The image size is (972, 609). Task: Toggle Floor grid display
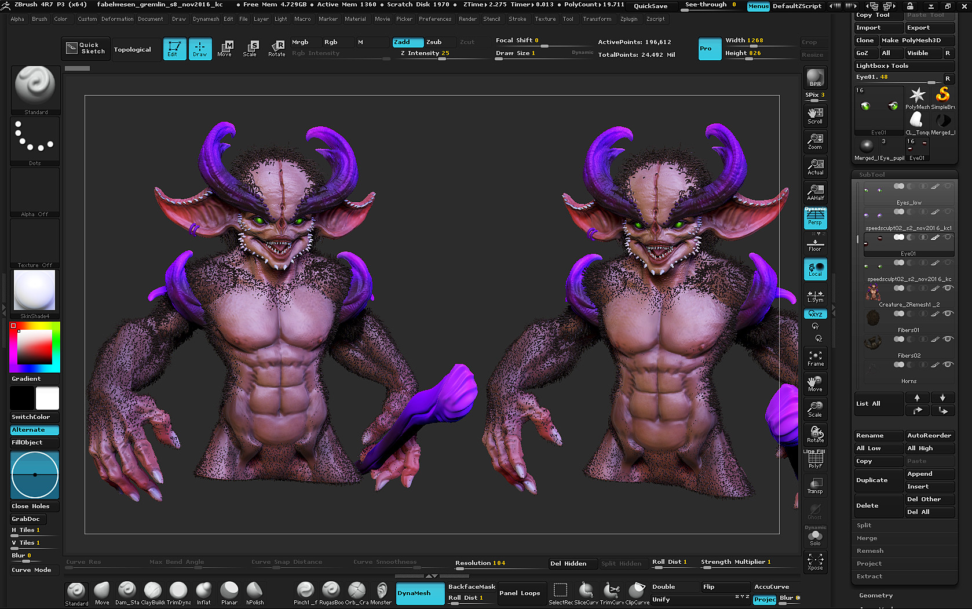pos(815,245)
